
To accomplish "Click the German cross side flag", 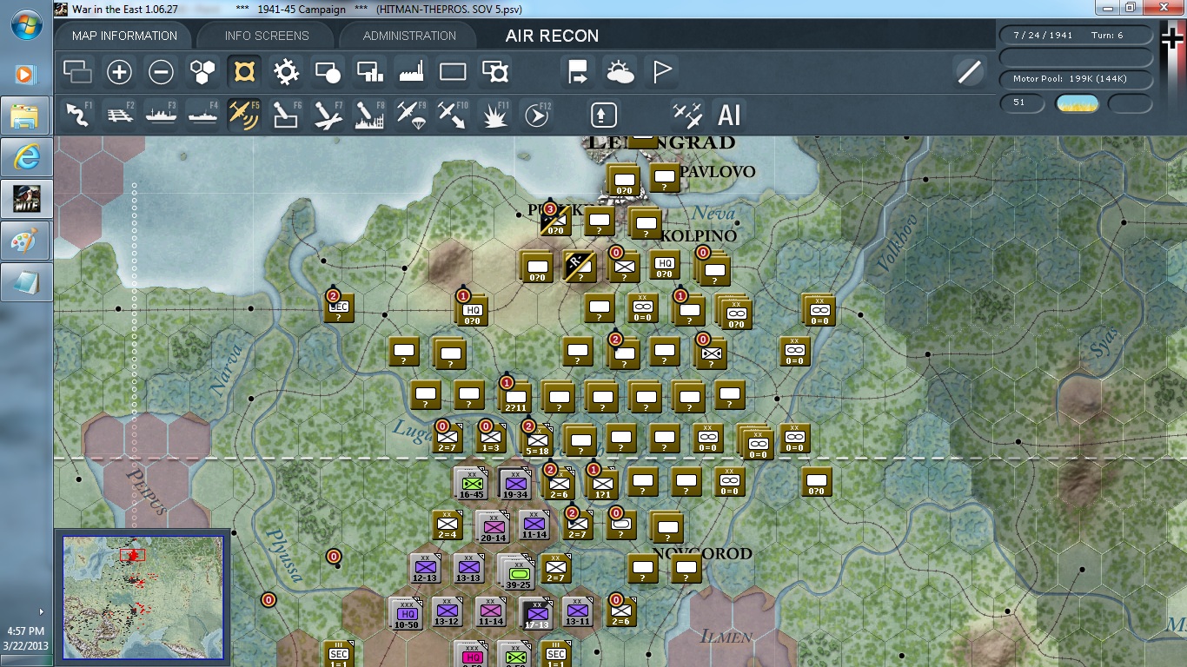I will [x=1173, y=38].
